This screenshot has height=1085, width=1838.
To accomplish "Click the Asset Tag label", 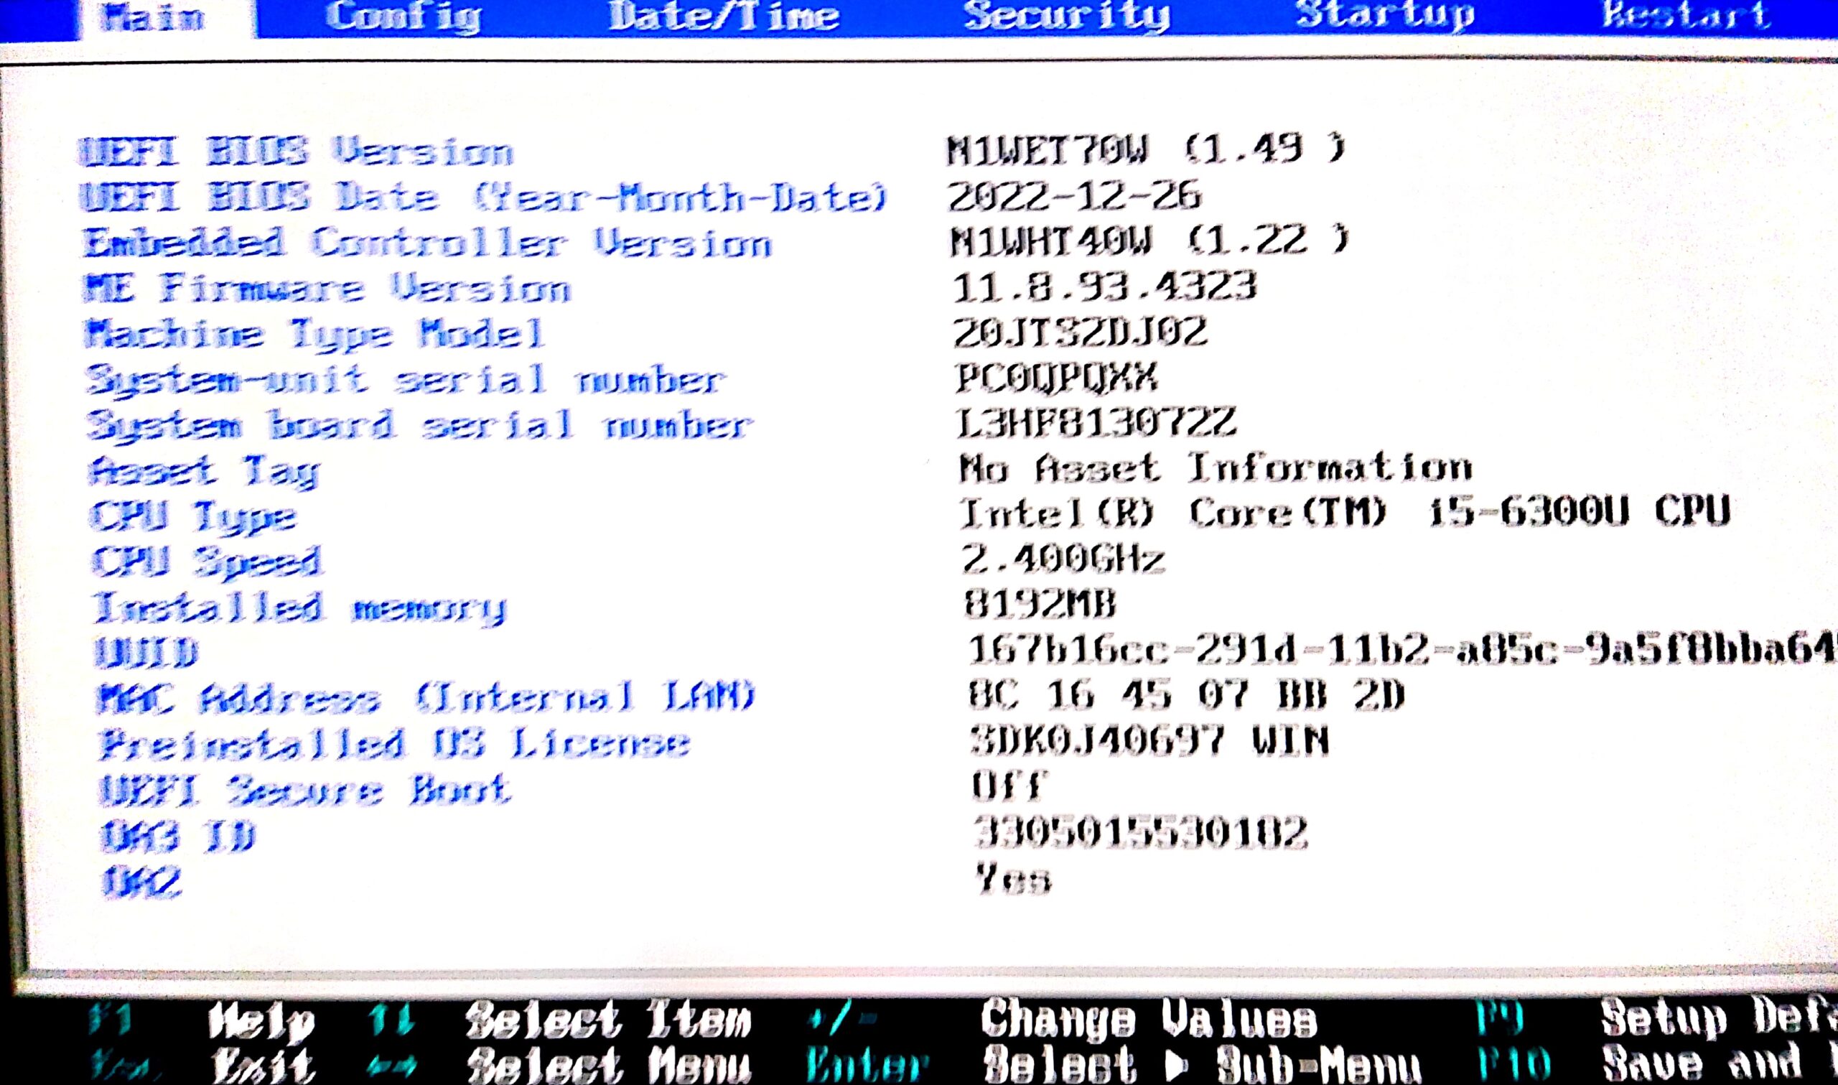I will point(204,472).
